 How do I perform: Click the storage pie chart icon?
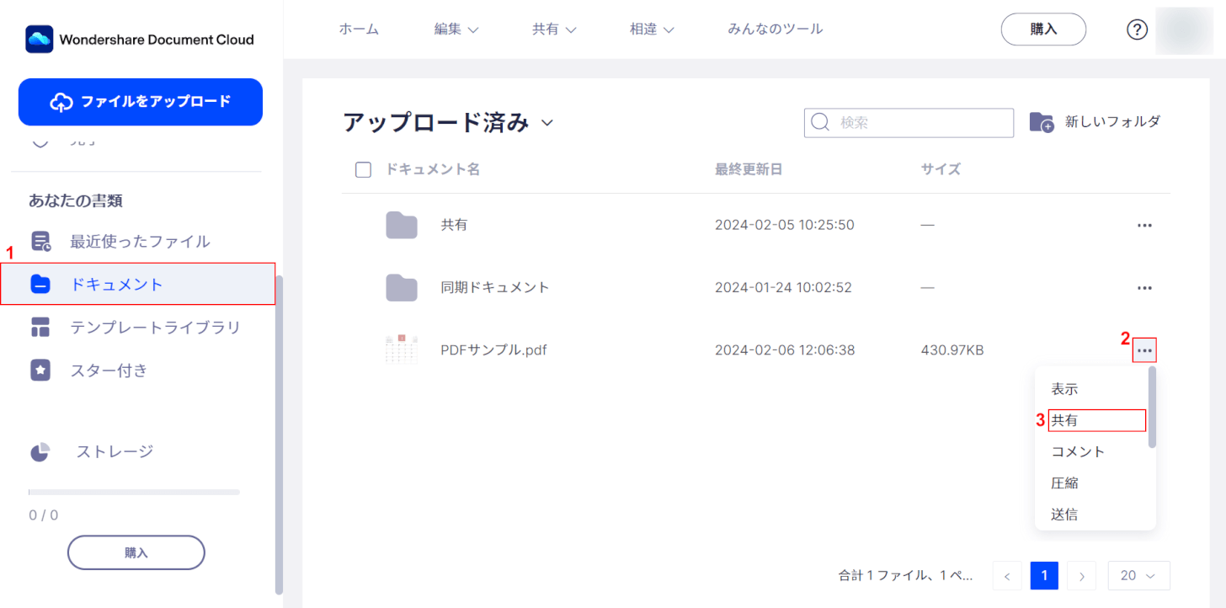[x=40, y=452]
